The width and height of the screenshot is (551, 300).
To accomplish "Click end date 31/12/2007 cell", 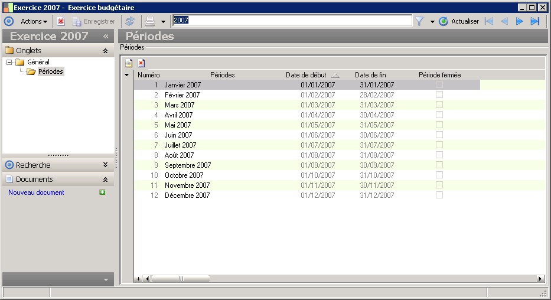I will (x=377, y=195).
